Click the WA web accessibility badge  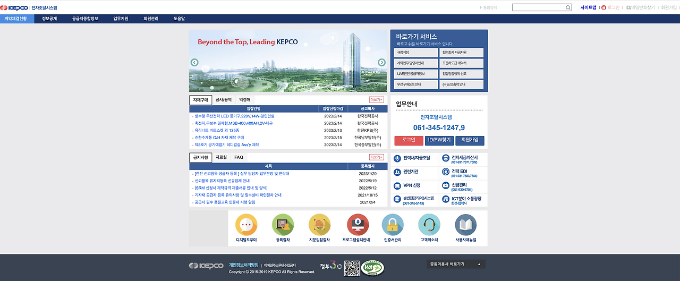click(x=373, y=268)
